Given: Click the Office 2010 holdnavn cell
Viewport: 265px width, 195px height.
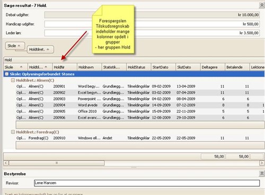Looking at the screenshot, I should [x=87, y=111].
